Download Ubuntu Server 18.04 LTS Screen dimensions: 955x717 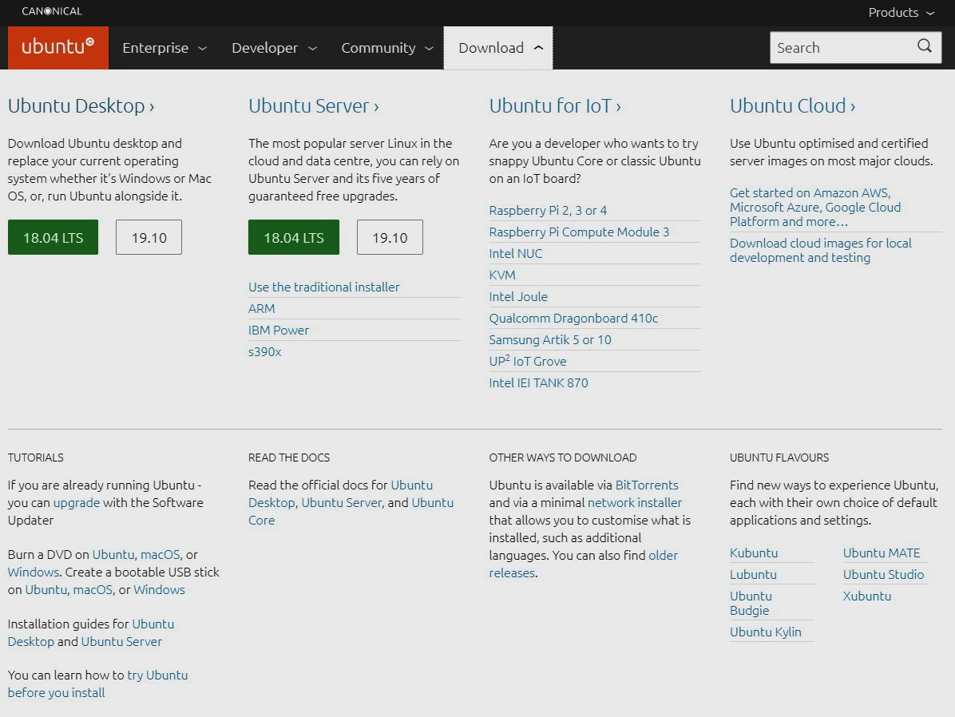[294, 237]
